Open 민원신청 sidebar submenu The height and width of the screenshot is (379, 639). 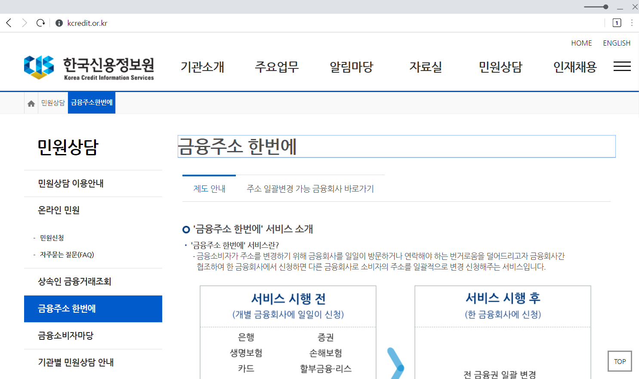click(x=52, y=238)
